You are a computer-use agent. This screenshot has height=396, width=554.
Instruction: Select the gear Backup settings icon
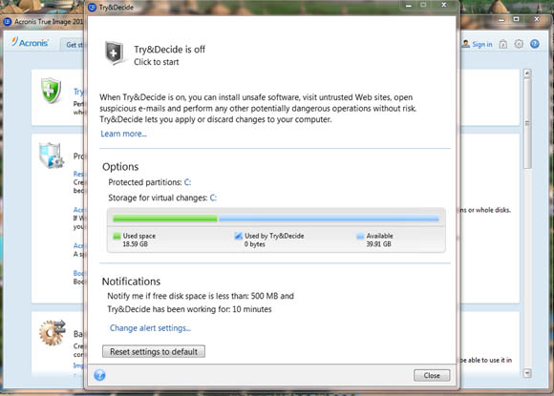coord(53,332)
